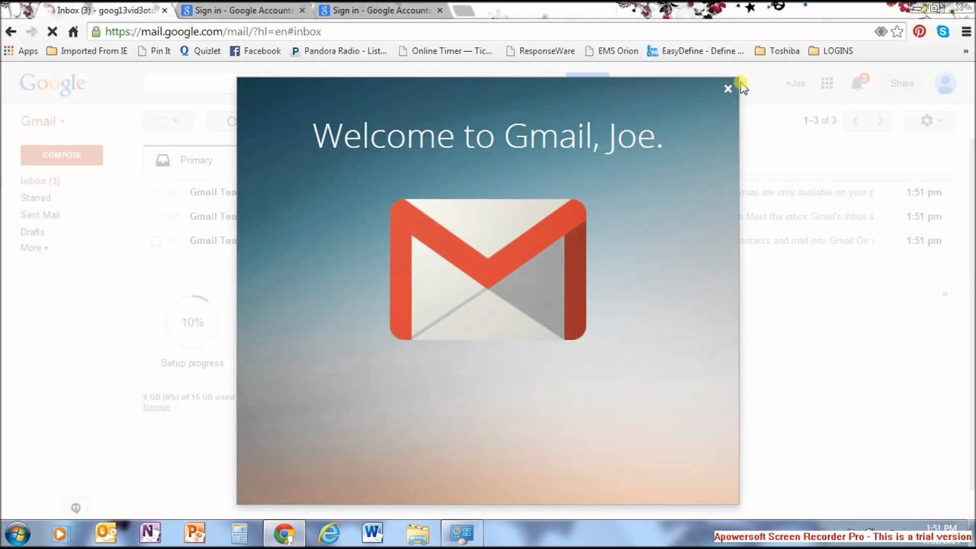Click the COMPOSE button

tap(62, 155)
